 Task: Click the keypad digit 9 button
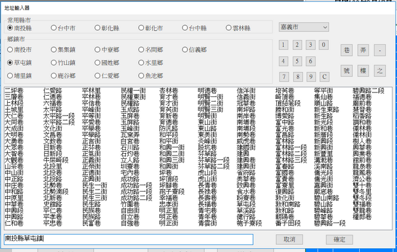(x=311, y=76)
